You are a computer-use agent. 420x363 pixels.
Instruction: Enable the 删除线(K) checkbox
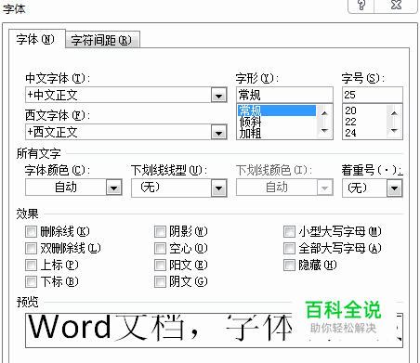point(31,231)
